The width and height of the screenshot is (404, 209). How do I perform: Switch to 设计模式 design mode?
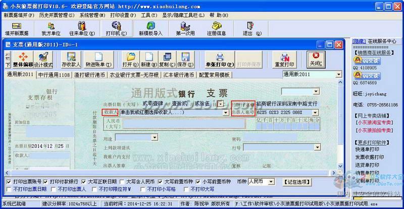point(43,60)
